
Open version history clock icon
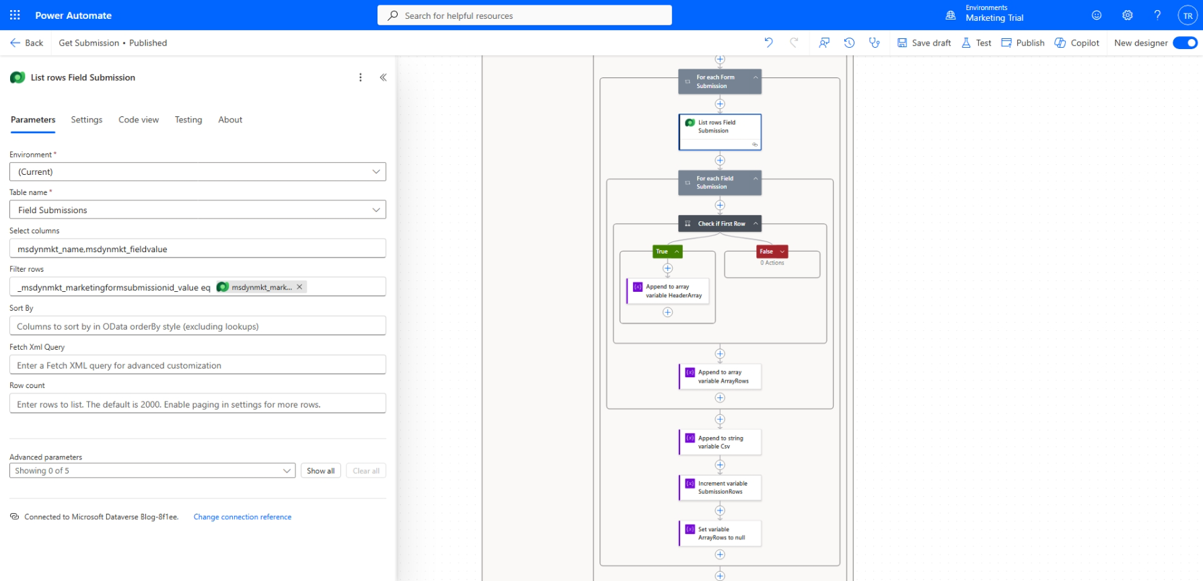pos(849,42)
